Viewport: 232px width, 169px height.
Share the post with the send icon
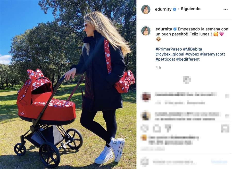(x=168, y=128)
